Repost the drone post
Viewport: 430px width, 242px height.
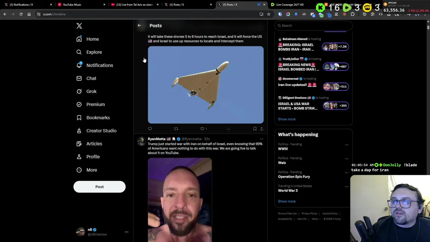pos(176,129)
